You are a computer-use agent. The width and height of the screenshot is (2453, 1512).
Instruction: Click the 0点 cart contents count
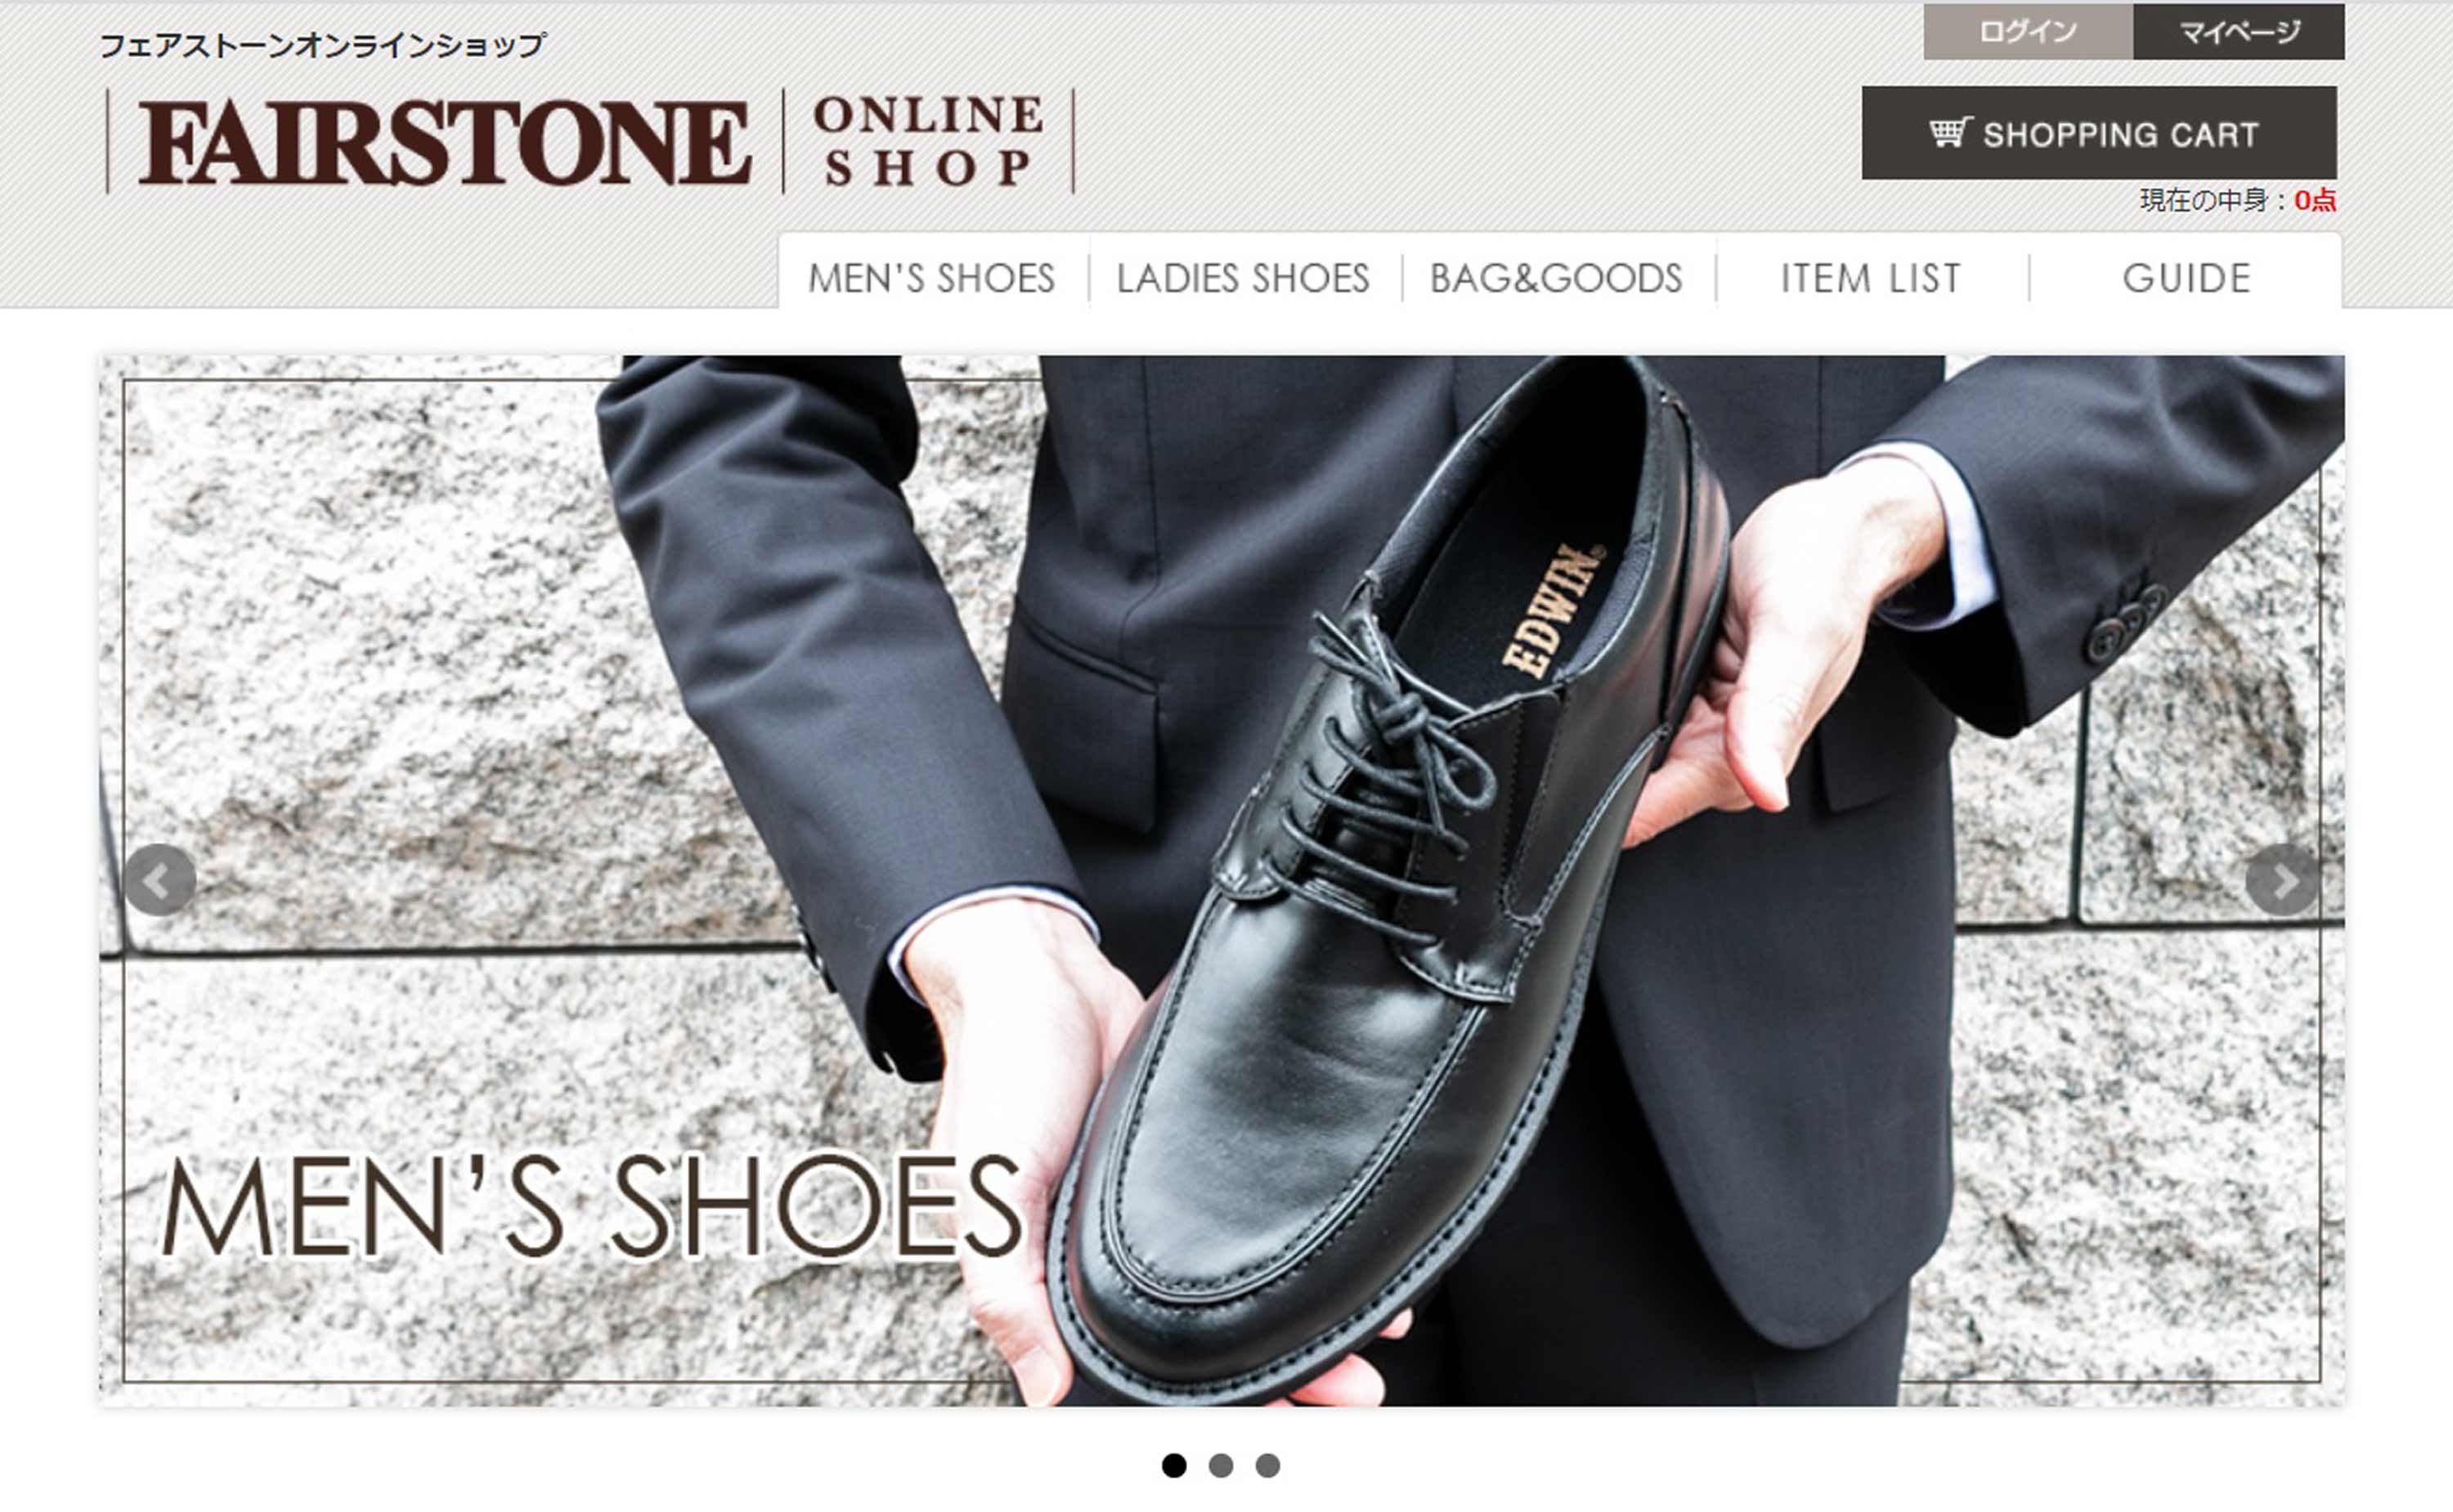coord(2315,200)
